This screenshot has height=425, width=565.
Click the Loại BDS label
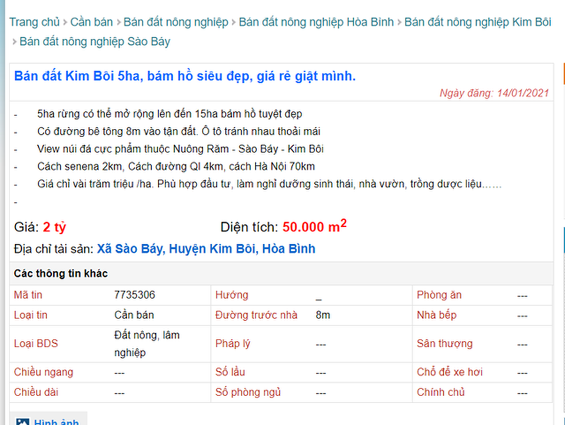point(36,344)
